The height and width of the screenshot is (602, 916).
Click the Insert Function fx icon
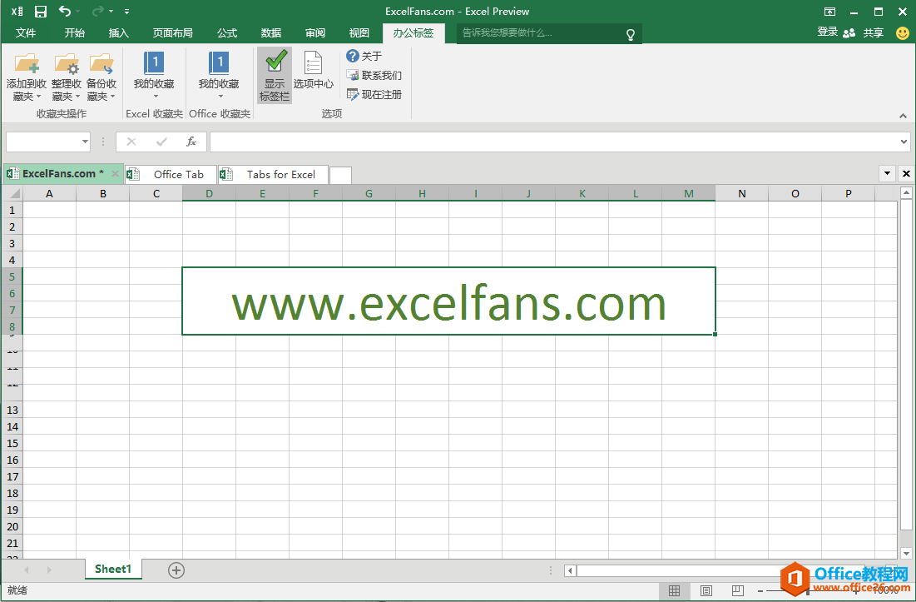[x=191, y=142]
